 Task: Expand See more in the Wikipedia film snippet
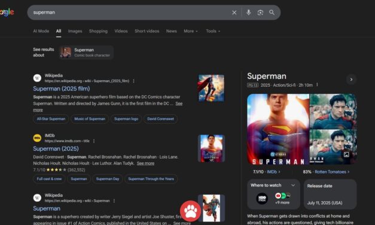[x=179, y=104]
